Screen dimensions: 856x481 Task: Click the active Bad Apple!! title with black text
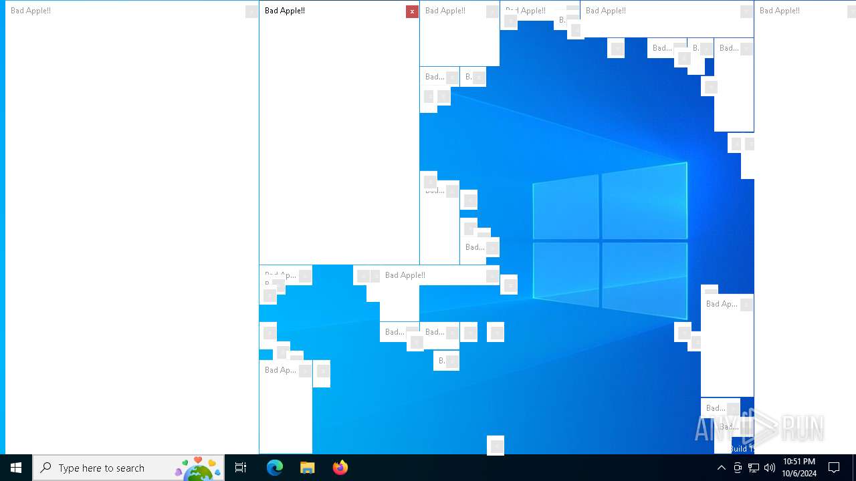click(285, 11)
